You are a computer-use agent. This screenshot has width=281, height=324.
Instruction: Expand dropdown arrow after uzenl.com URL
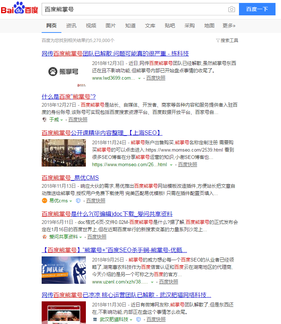click(152, 282)
